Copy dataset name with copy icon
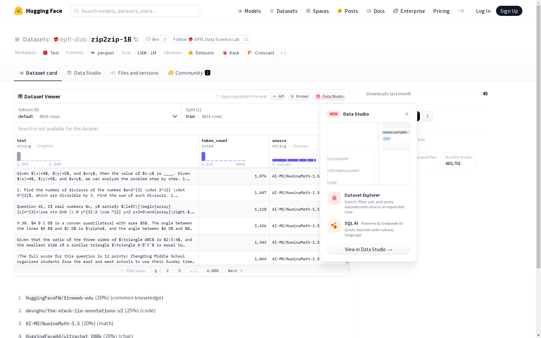 click(x=136, y=39)
